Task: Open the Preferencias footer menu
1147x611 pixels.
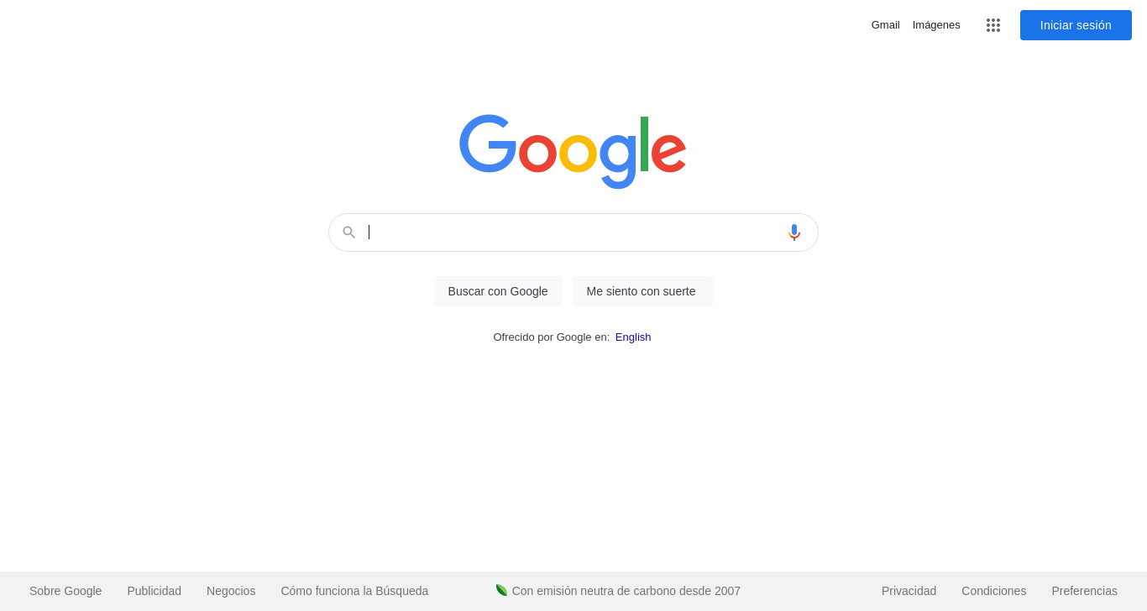Action: [x=1085, y=591]
